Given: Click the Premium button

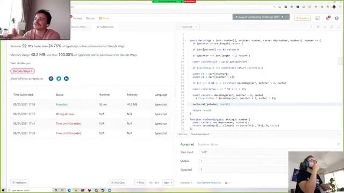Looking at the screenshot, I should [302, 18].
